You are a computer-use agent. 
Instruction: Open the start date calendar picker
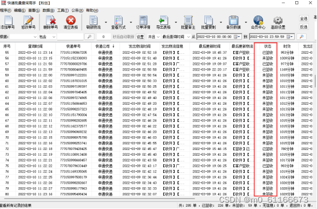(237, 37)
